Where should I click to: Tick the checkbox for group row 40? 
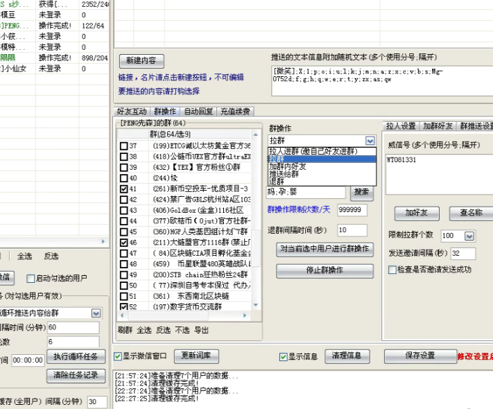124,178
